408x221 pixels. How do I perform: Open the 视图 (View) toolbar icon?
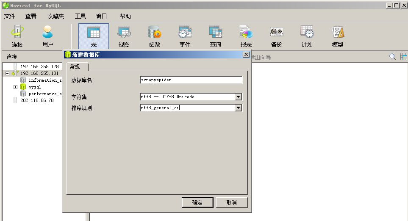tap(124, 36)
